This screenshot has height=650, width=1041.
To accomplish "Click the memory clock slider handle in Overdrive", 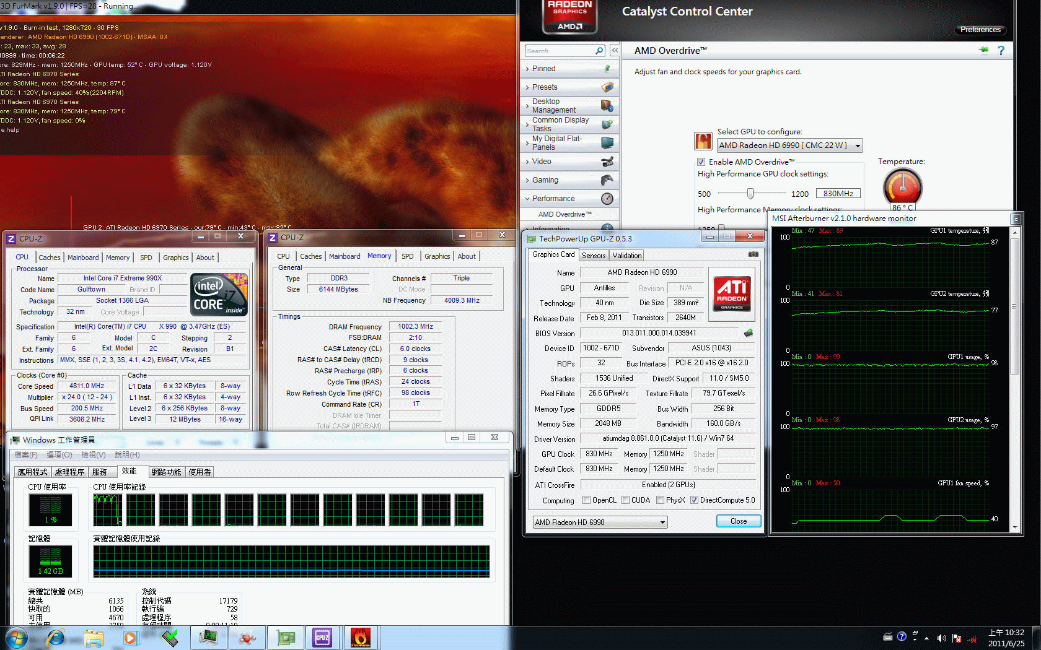I will pyautogui.click(x=721, y=228).
